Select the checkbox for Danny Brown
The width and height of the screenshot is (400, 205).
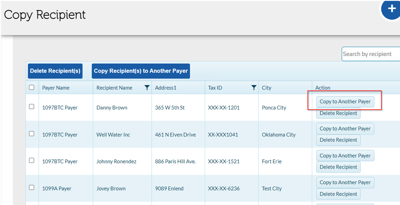coord(32,107)
